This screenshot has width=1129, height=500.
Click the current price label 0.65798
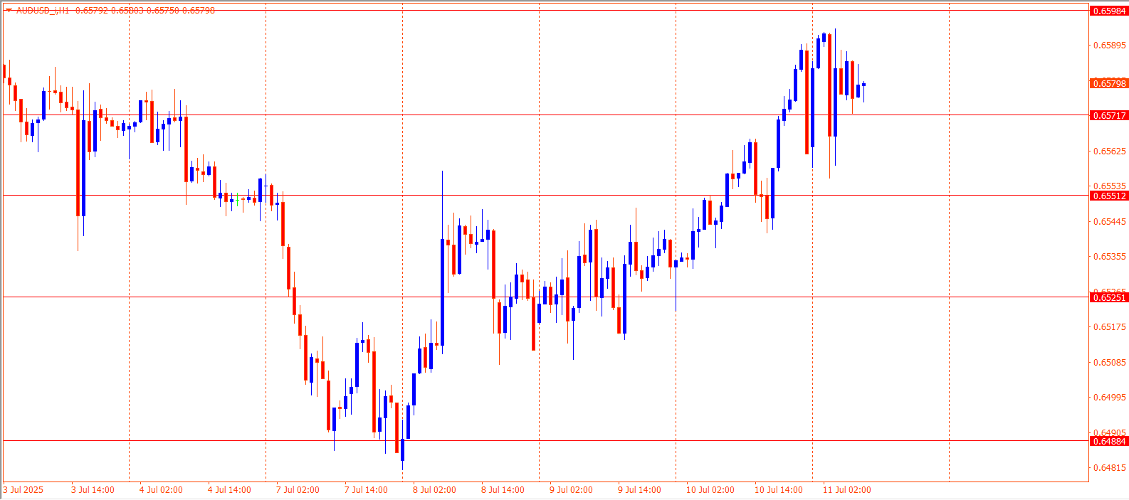tap(1109, 84)
